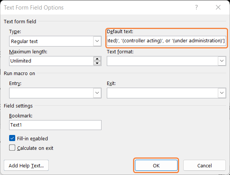
Task: Expand the Text format dropdown
Action: (222, 61)
